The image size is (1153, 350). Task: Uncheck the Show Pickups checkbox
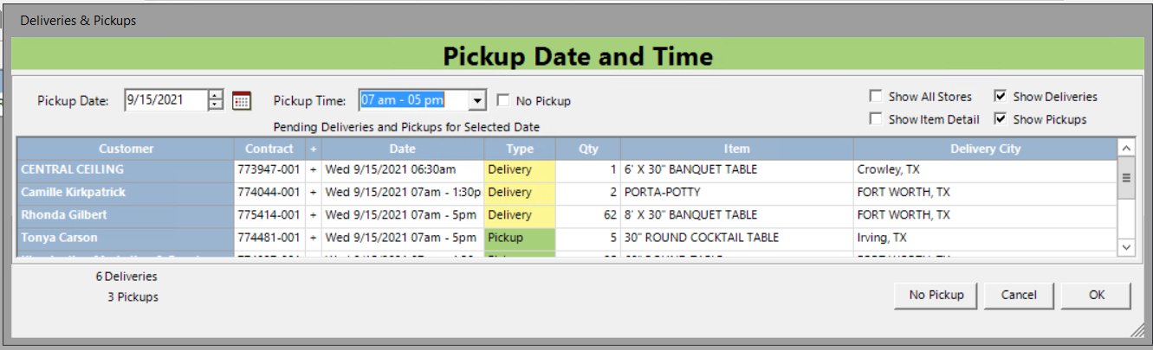(1001, 119)
